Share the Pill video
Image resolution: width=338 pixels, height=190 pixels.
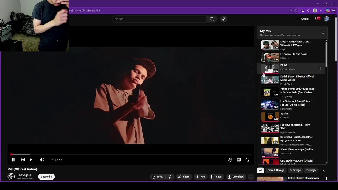click(x=184, y=177)
